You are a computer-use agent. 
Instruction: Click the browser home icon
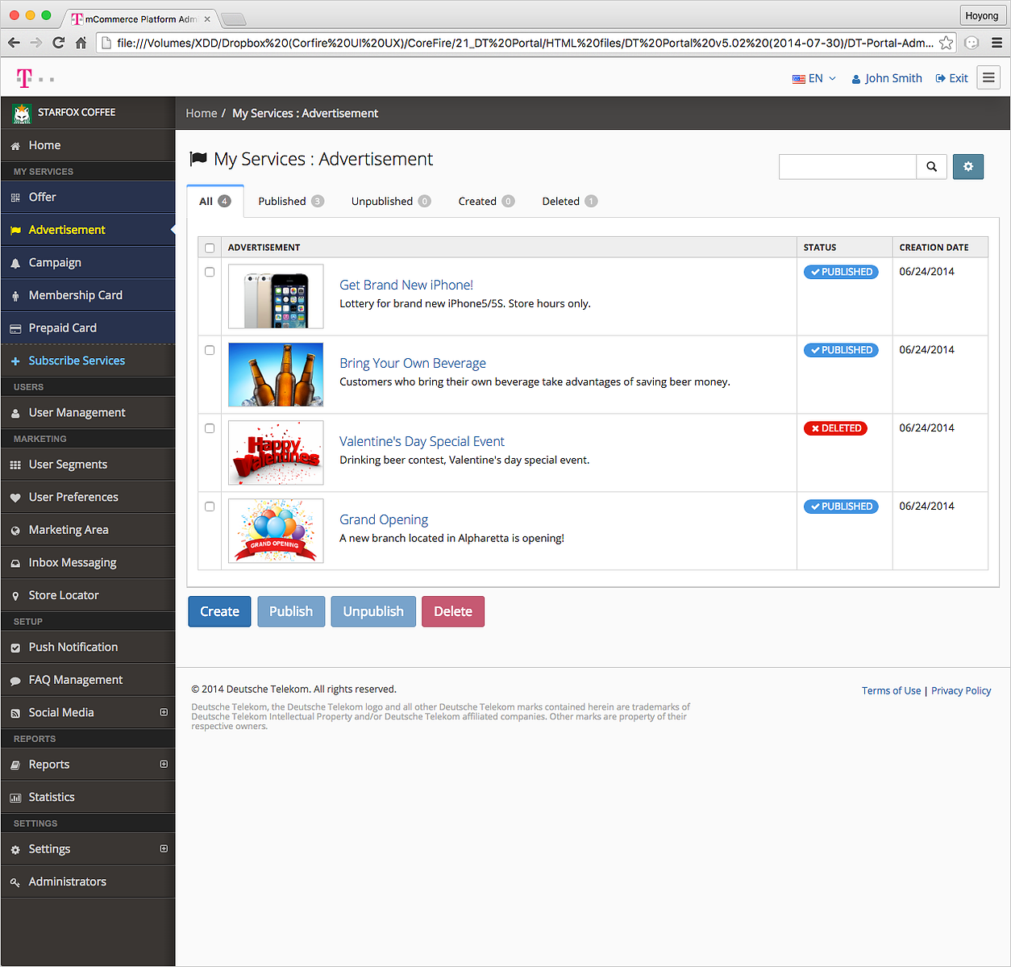point(81,43)
